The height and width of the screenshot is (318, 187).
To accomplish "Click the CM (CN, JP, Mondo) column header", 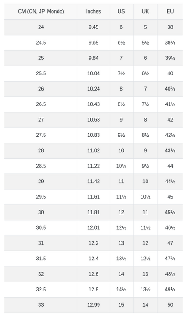I will 41,11.
